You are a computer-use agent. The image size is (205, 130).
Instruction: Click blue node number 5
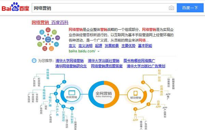point(64,106)
